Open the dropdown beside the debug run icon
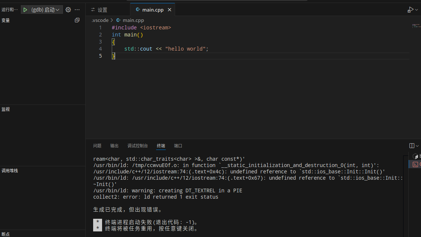Image resolution: width=421 pixels, height=237 pixels. [x=417, y=10]
